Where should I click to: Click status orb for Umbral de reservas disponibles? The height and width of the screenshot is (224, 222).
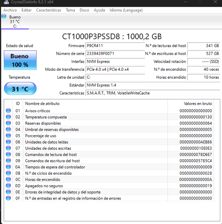tap(8, 129)
